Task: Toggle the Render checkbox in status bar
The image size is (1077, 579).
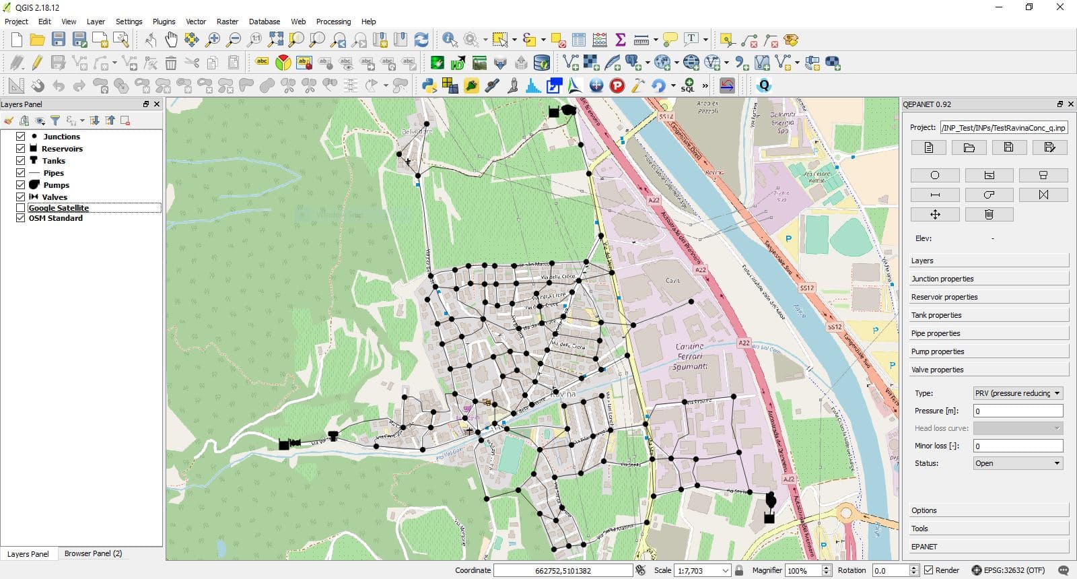Action: (929, 570)
